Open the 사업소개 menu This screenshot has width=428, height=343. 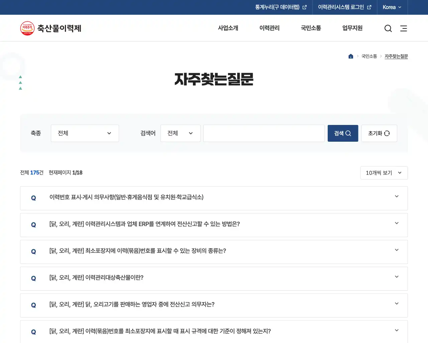(x=228, y=28)
